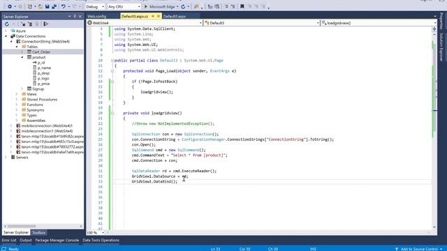Expand the Azure node
The height and width of the screenshot is (251, 447).
click(x=6, y=31)
